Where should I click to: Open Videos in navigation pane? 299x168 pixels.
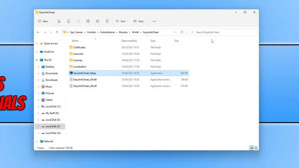pos(49,100)
